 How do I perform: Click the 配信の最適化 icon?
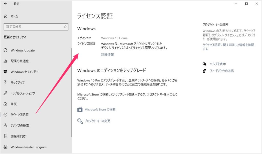pos(5,61)
